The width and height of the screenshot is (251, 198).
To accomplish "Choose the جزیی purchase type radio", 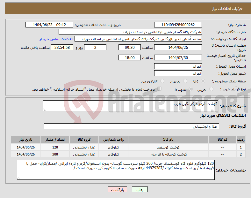I will click(211, 89).
